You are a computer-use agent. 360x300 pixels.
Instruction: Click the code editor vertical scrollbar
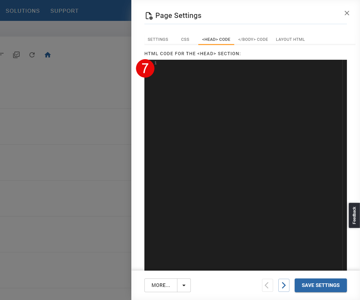pyautogui.click(x=345, y=165)
